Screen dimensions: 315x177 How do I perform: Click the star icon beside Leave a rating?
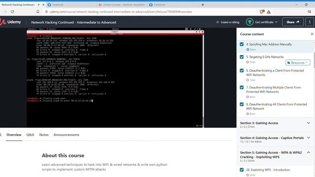[x=218, y=22]
